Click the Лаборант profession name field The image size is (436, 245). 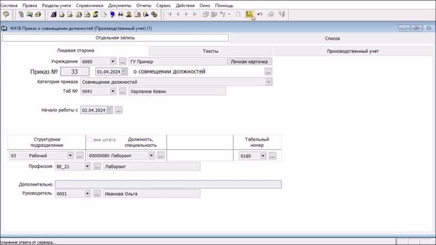[151, 166]
